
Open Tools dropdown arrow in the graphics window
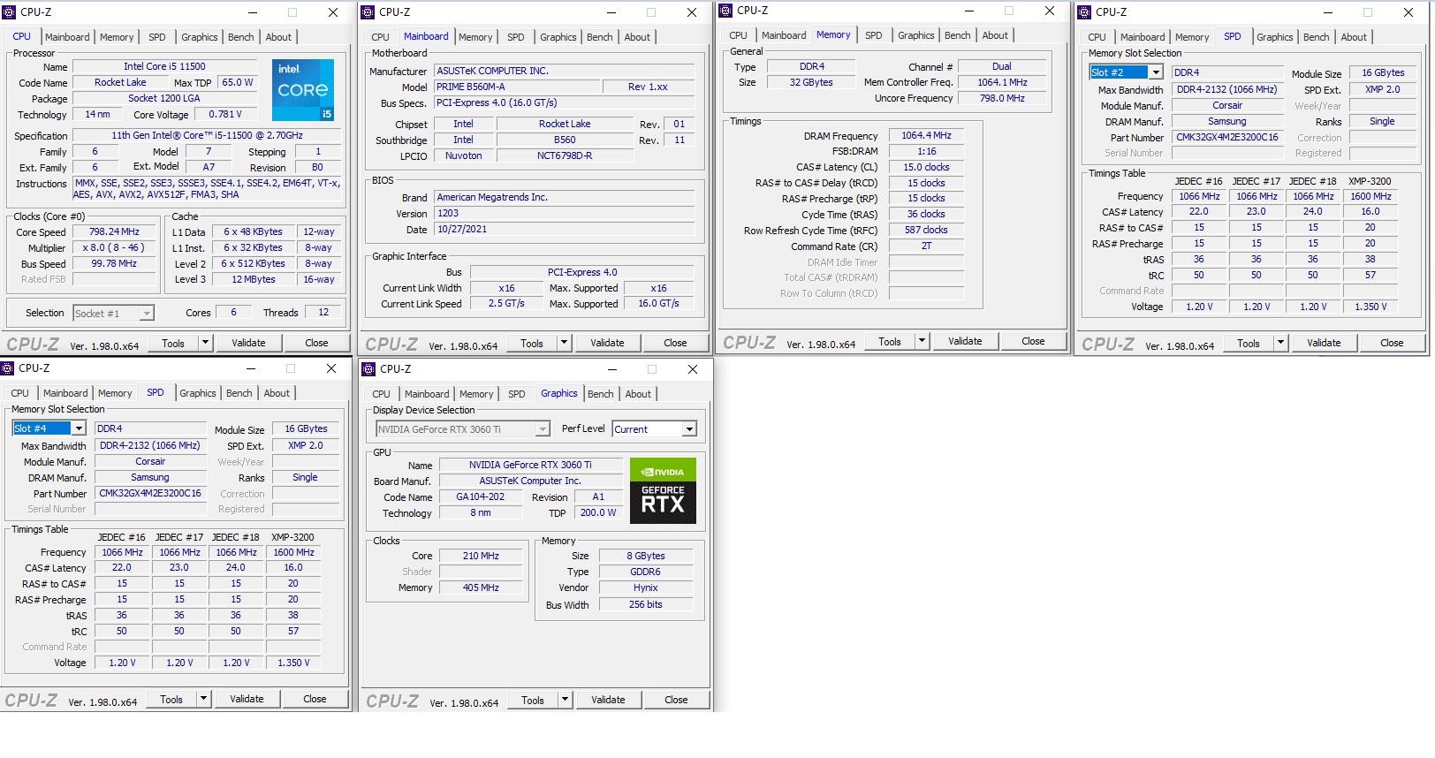click(x=565, y=700)
